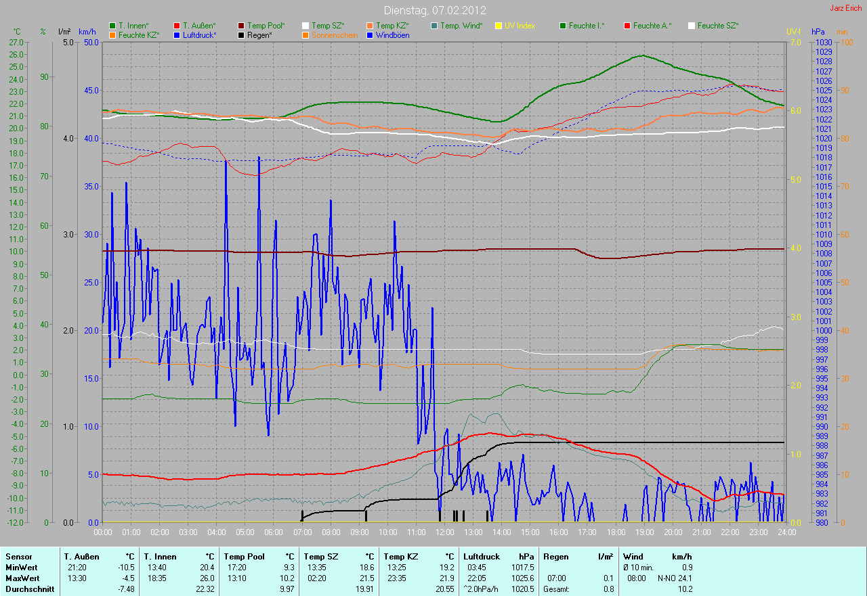Click the Feuchte A. legend label
The image size is (867, 596).
point(652,26)
